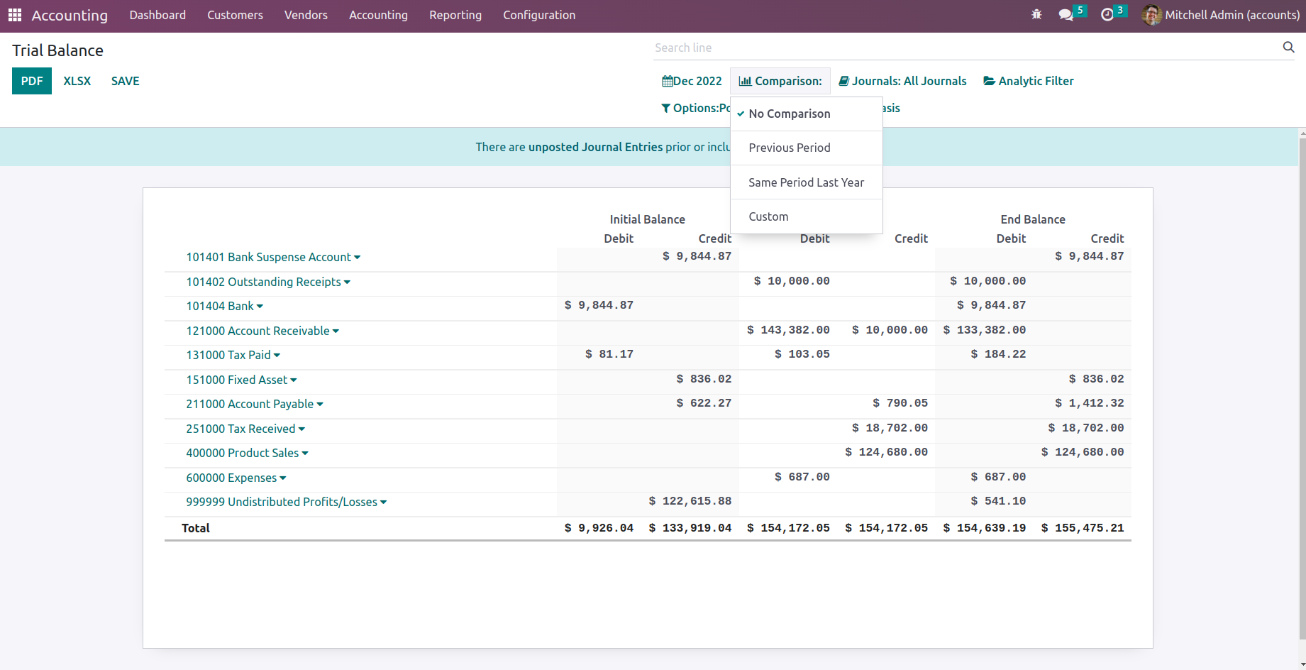Export report with PDF button
This screenshot has width=1306, height=670.
pos(32,81)
